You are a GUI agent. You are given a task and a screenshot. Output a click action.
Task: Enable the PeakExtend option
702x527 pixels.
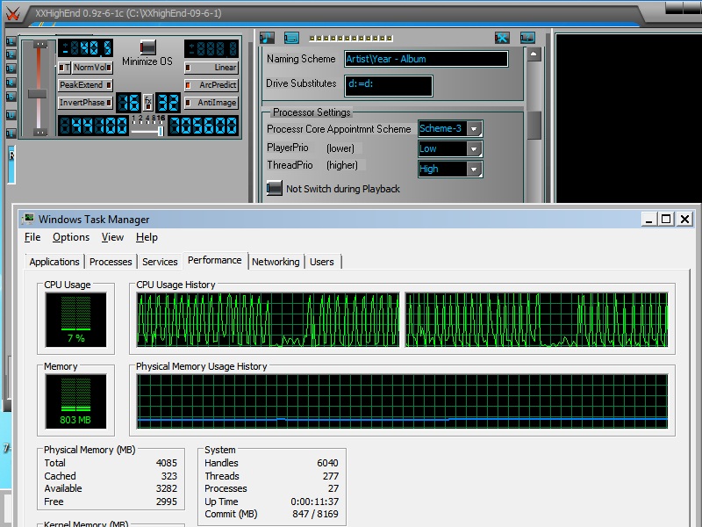(85, 85)
